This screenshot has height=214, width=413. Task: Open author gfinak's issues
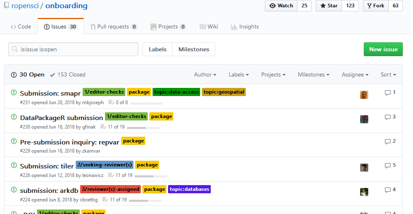[89, 127]
